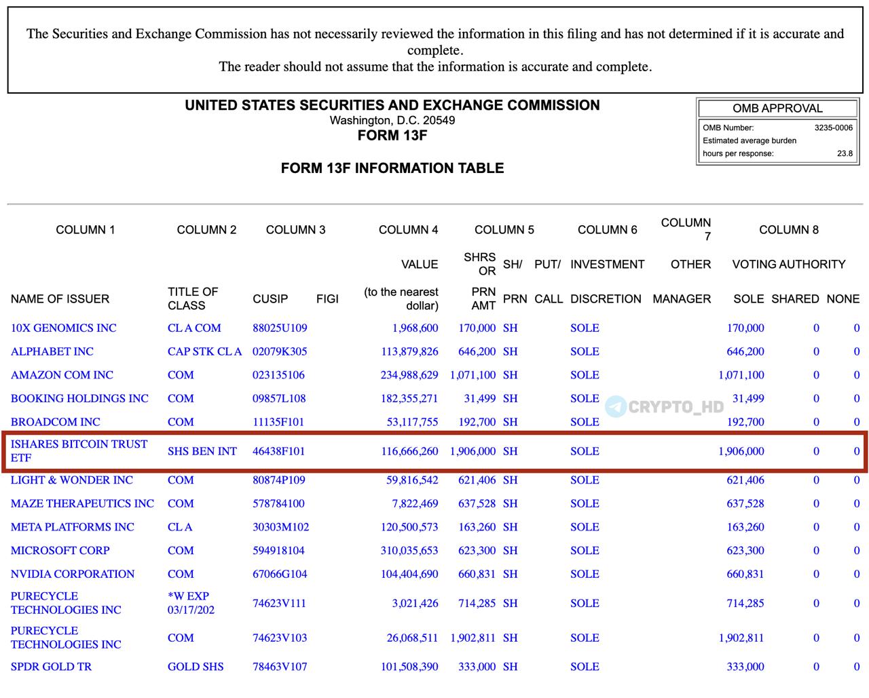The height and width of the screenshot is (698, 869).
Task: Select the VOTING AUTHORITY header
Action: [x=789, y=264]
